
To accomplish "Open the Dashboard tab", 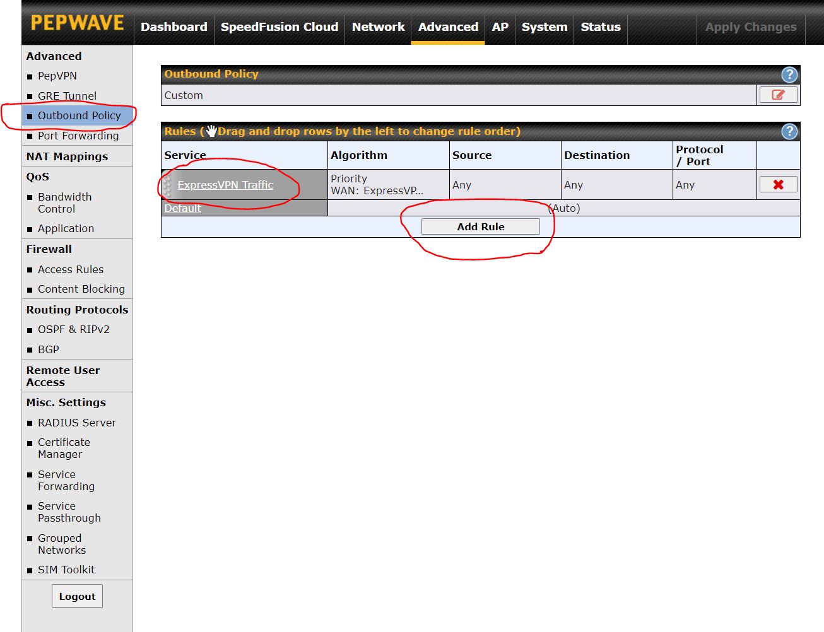I will click(x=174, y=27).
